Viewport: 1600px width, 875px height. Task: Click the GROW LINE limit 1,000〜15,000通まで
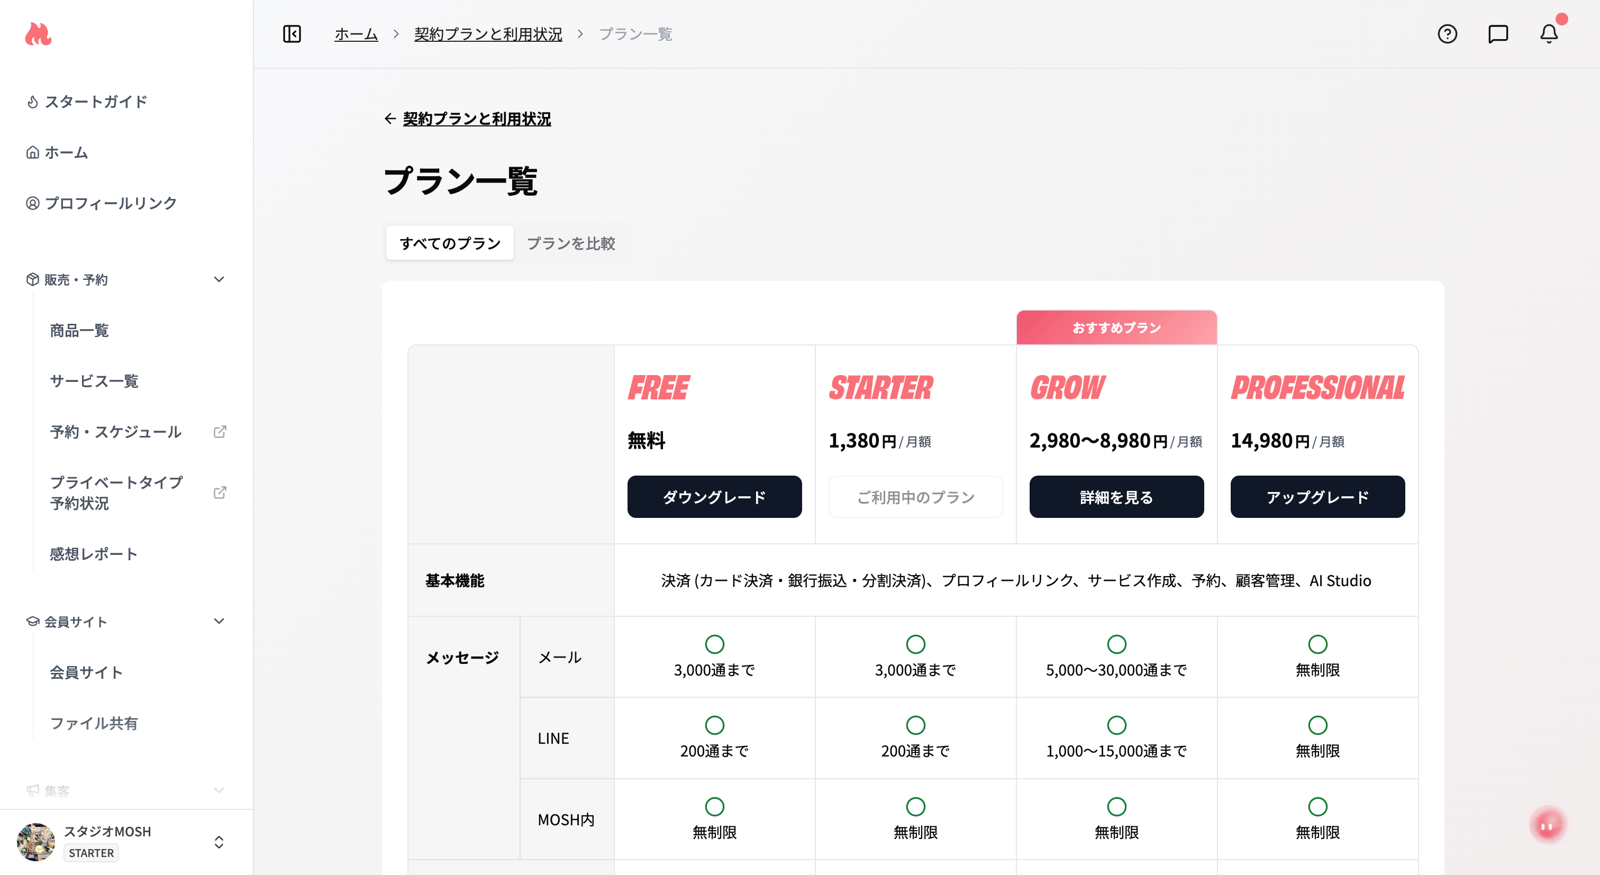1116,751
